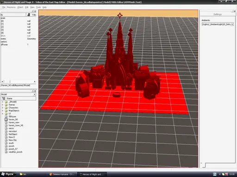Select the haven_h6 file icon

click(x=6, y=119)
